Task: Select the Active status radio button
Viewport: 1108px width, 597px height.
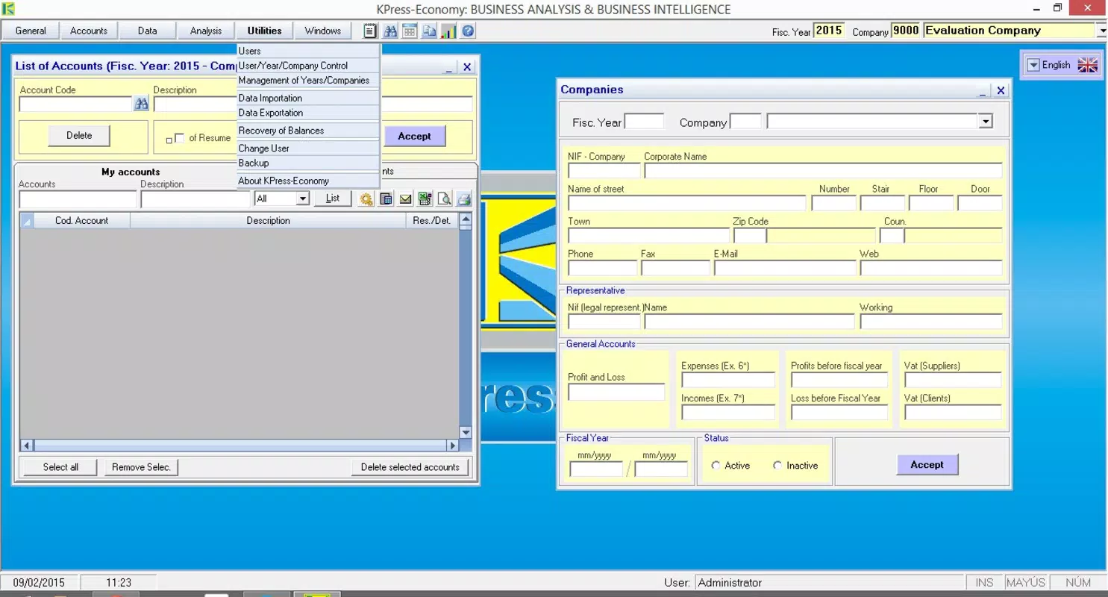Action: click(716, 466)
